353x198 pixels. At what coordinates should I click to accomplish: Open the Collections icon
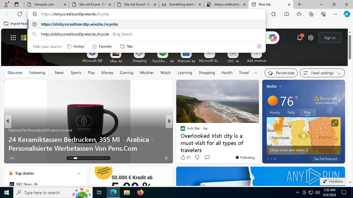(x=311, y=14)
